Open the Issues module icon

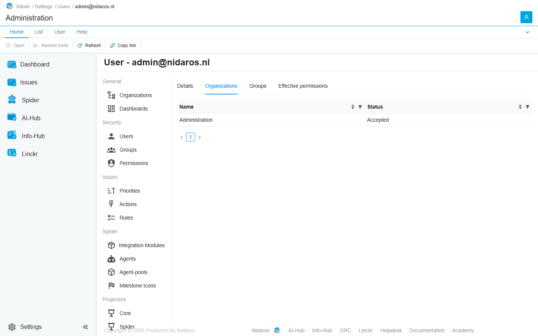coord(12,83)
